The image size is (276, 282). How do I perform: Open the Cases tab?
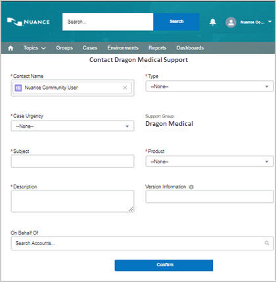coord(90,48)
